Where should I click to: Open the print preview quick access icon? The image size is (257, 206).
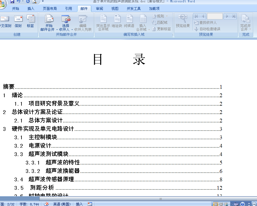point(35,2)
